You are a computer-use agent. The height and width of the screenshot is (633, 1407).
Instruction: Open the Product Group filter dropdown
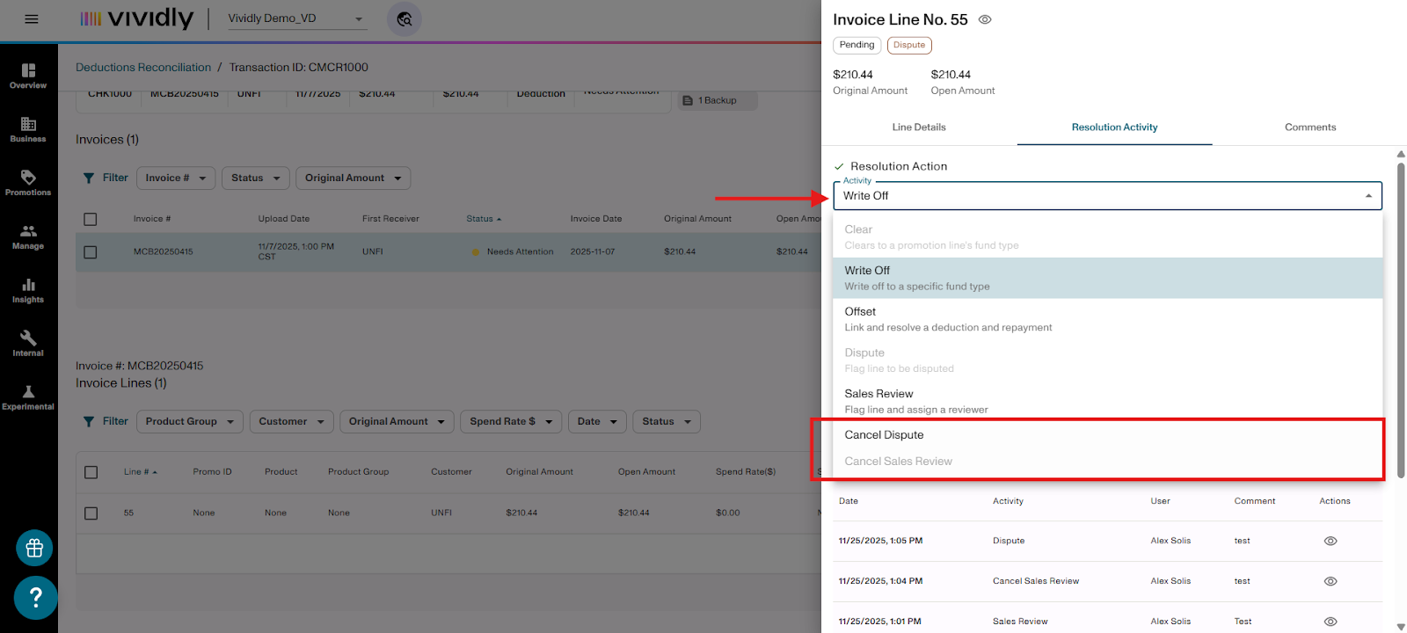190,422
